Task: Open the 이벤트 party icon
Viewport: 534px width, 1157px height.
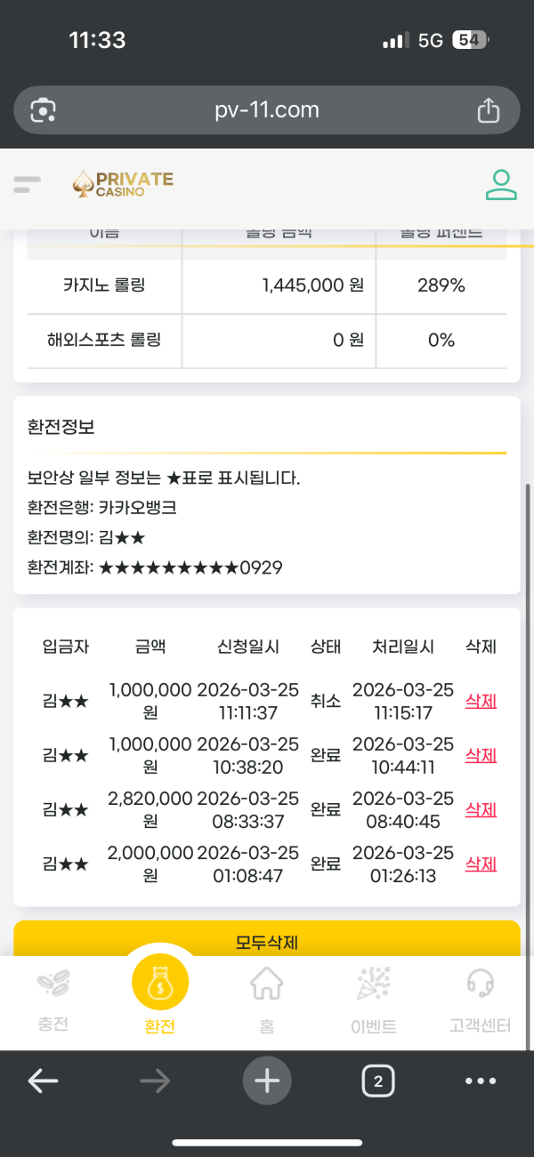Action: click(374, 984)
